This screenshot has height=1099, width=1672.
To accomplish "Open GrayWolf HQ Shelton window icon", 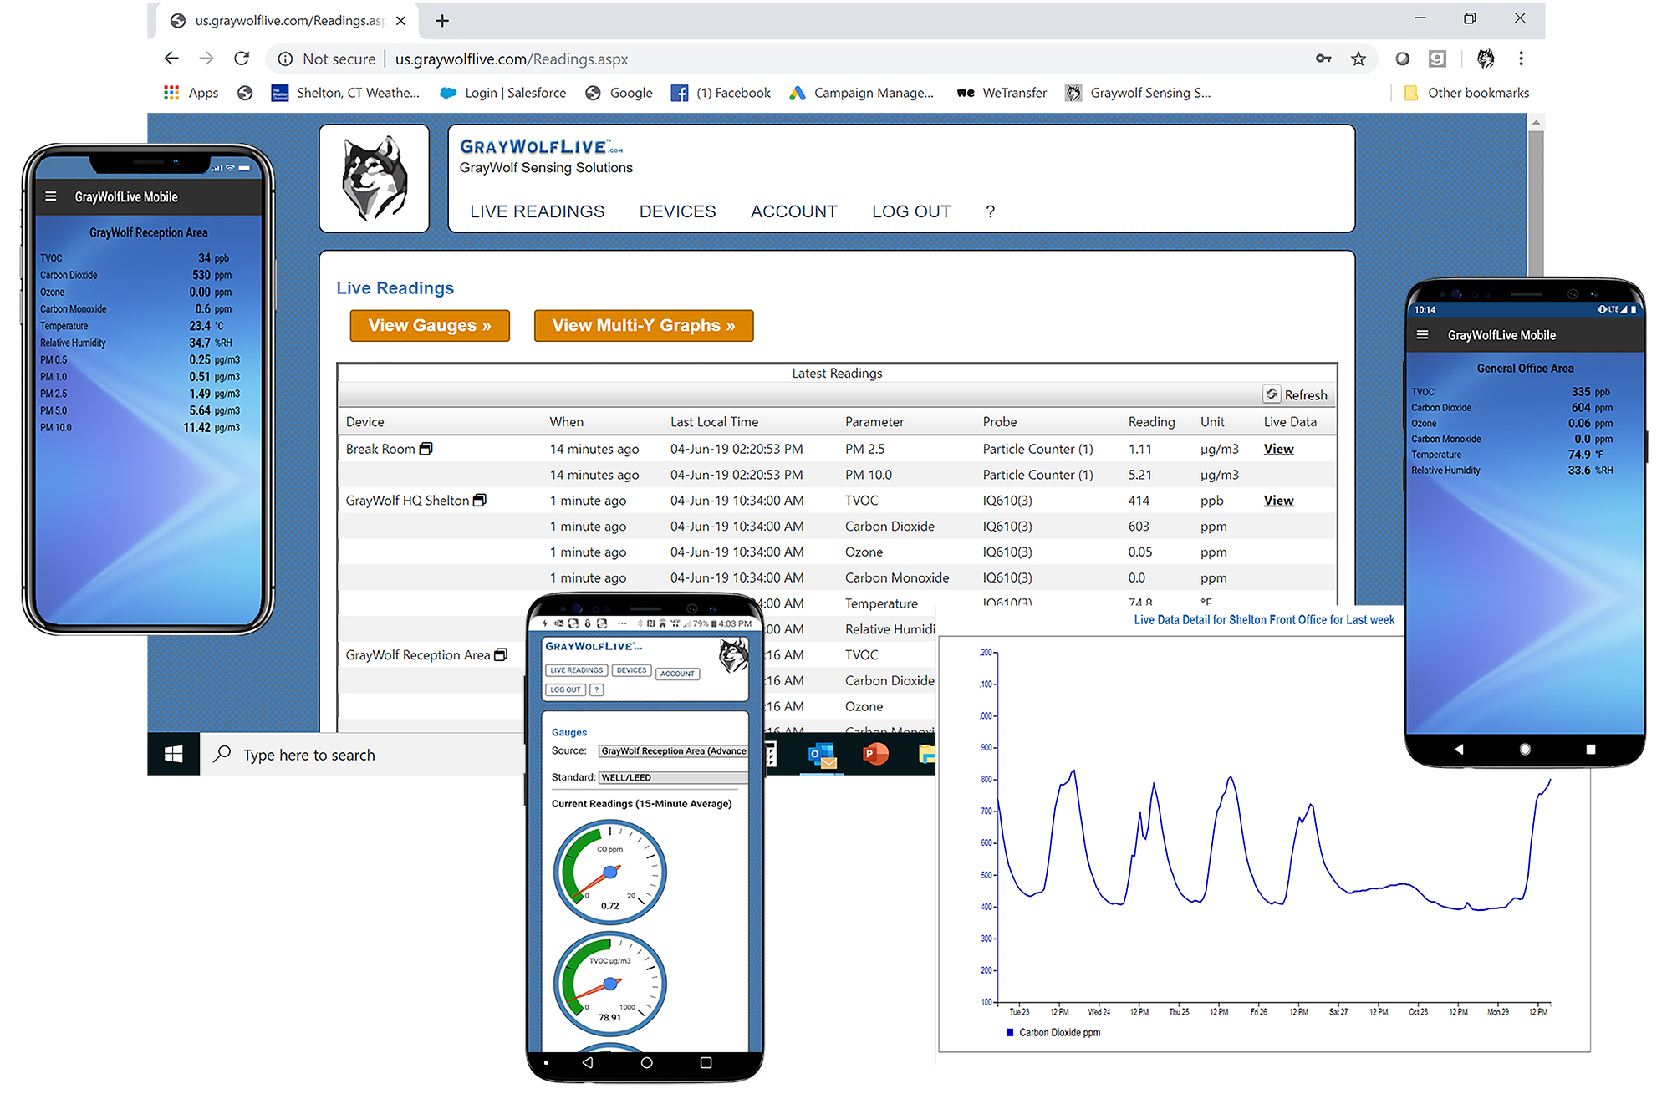I will tap(480, 500).
